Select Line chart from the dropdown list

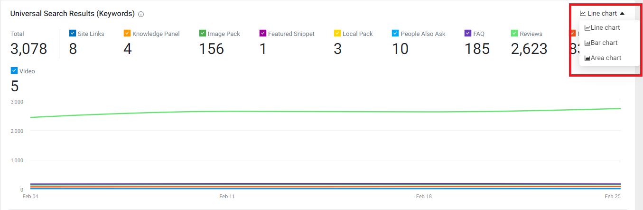point(602,28)
